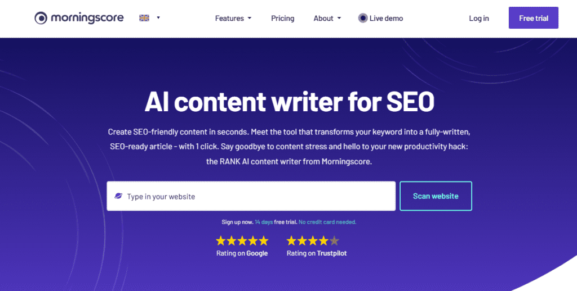The image size is (577, 291).
Task: Click the '14 days' free trial text
Action: [264, 222]
